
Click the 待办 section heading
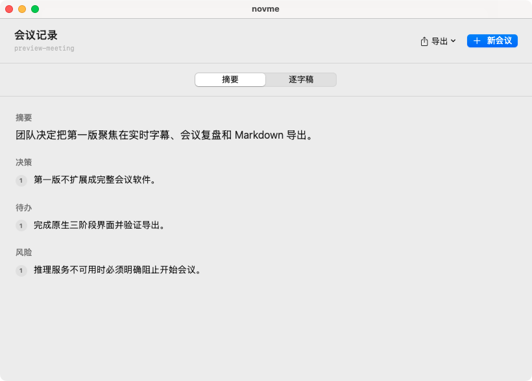(24, 207)
